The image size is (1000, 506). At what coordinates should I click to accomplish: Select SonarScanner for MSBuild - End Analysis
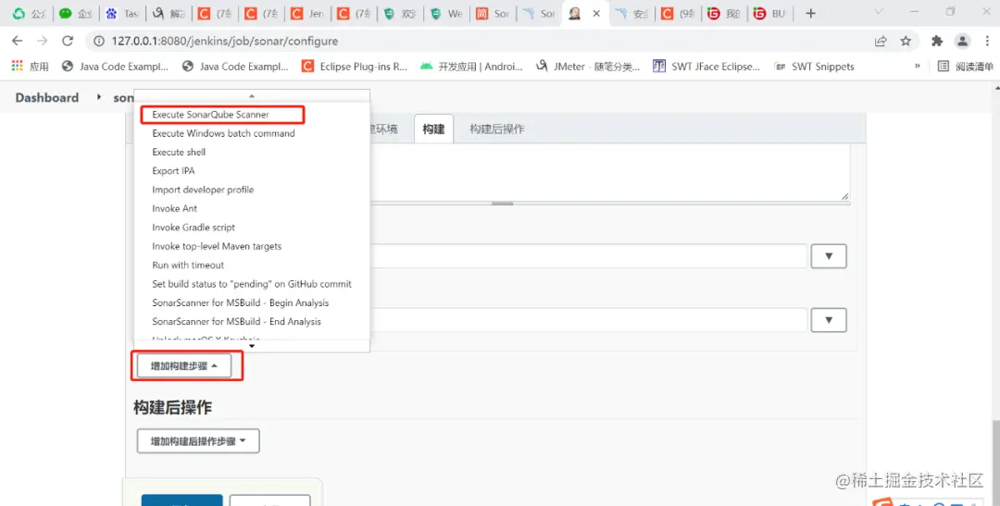(x=237, y=321)
